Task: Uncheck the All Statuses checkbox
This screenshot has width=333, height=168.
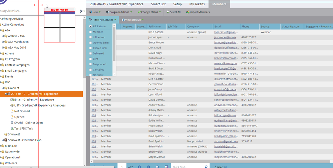Action: 90,27
